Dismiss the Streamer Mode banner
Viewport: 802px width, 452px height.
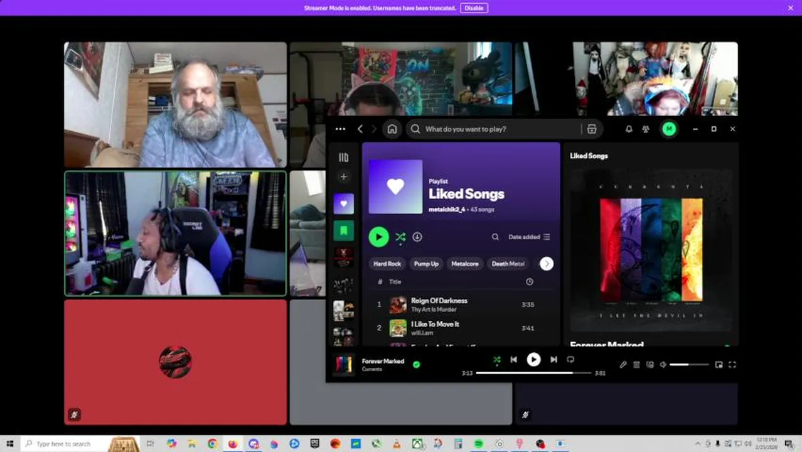click(790, 8)
